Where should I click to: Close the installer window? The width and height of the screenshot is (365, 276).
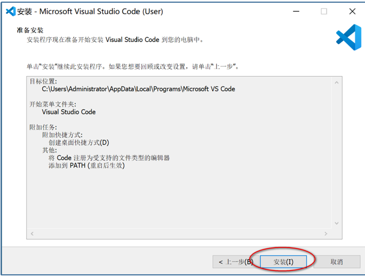click(x=352, y=11)
